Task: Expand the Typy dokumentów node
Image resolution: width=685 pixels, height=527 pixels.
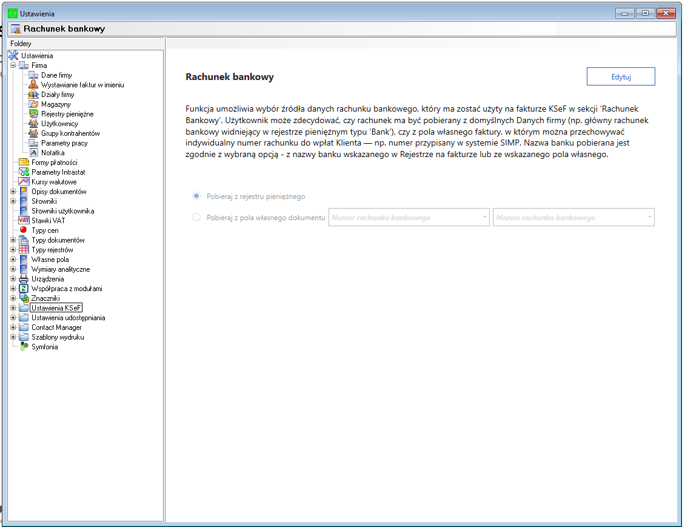Action: coord(13,240)
